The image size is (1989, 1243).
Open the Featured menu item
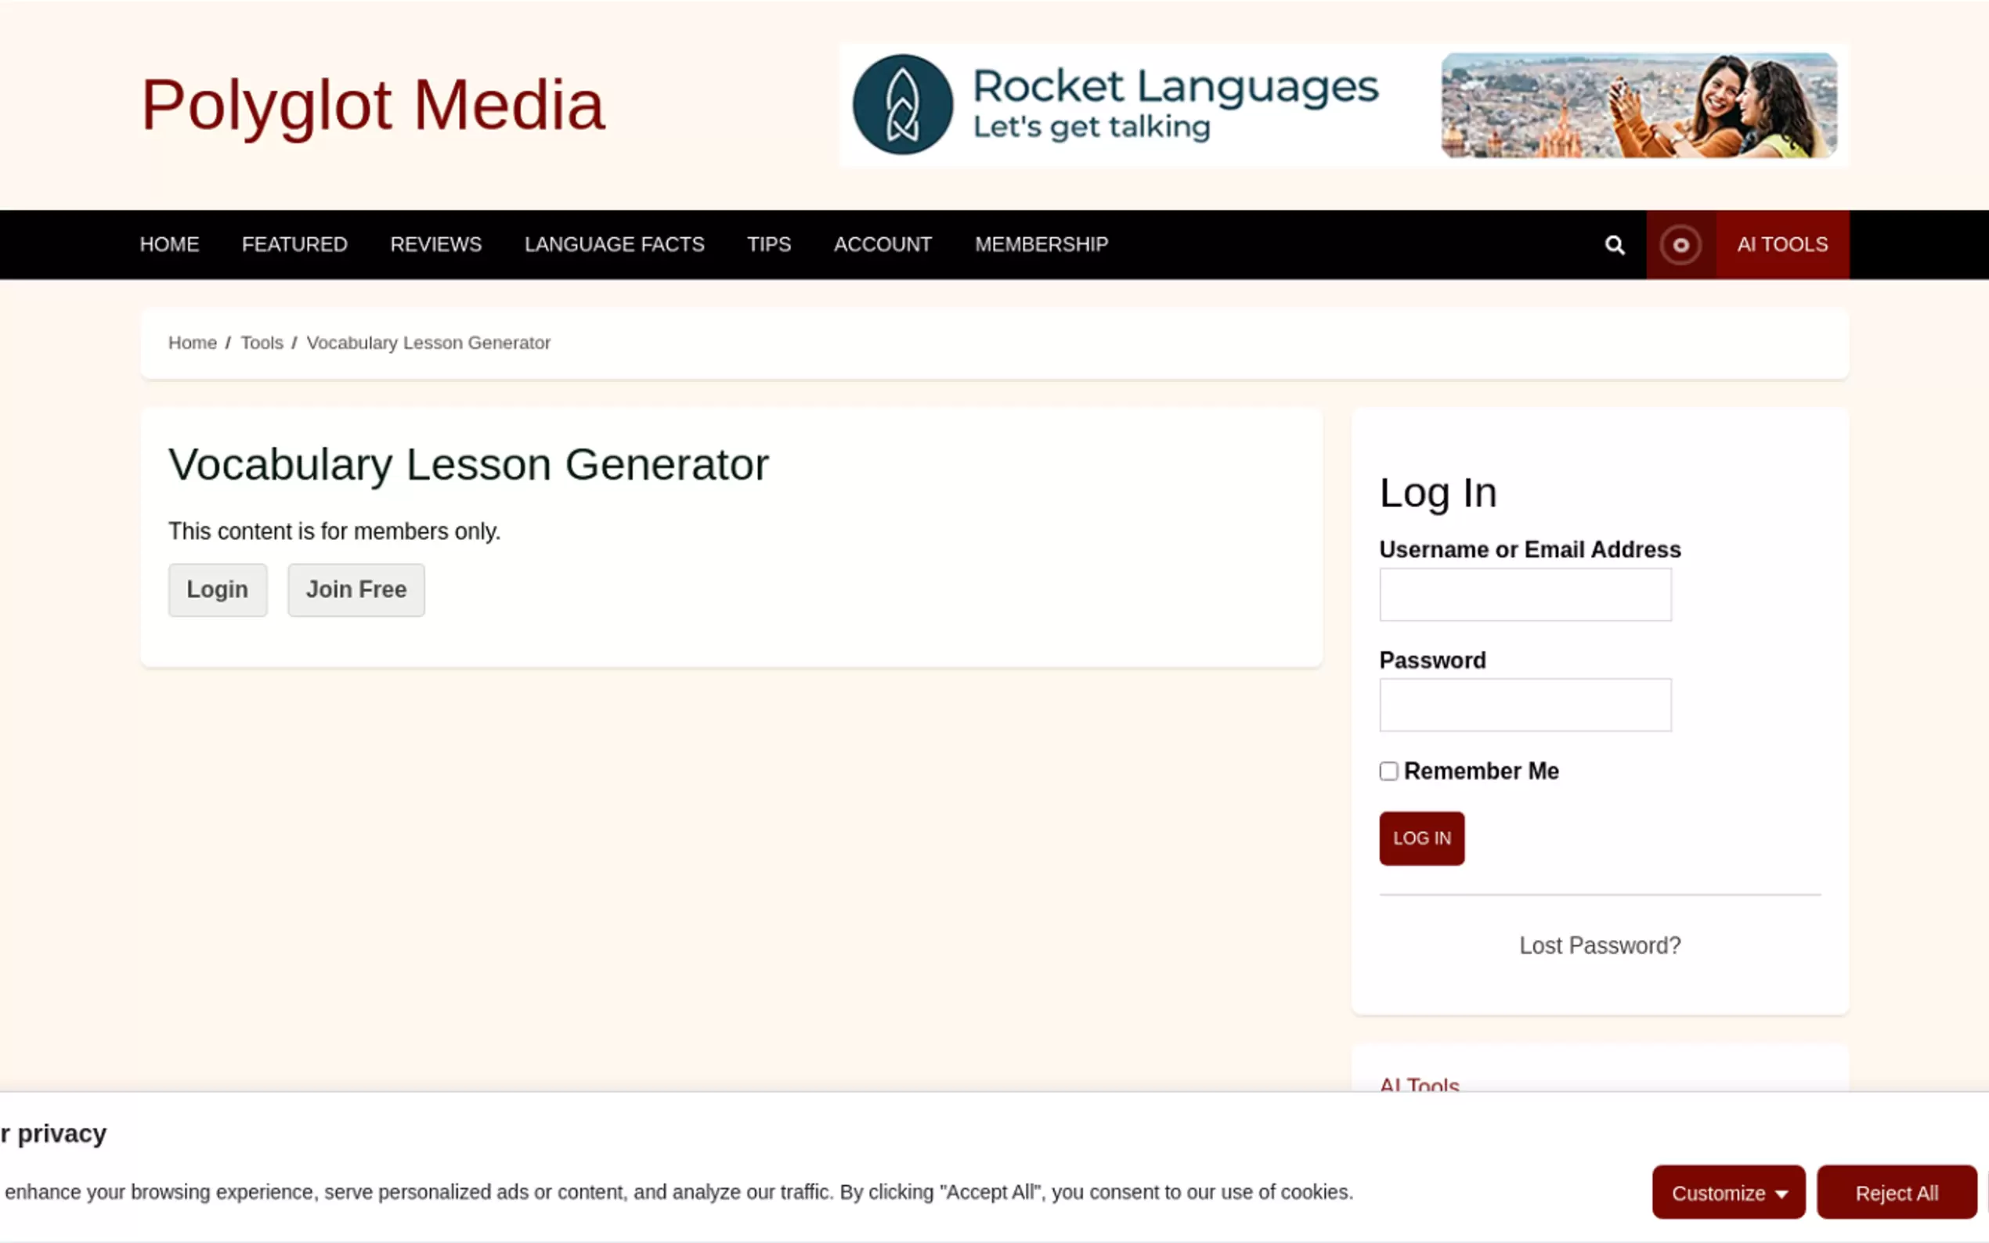click(x=294, y=245)
